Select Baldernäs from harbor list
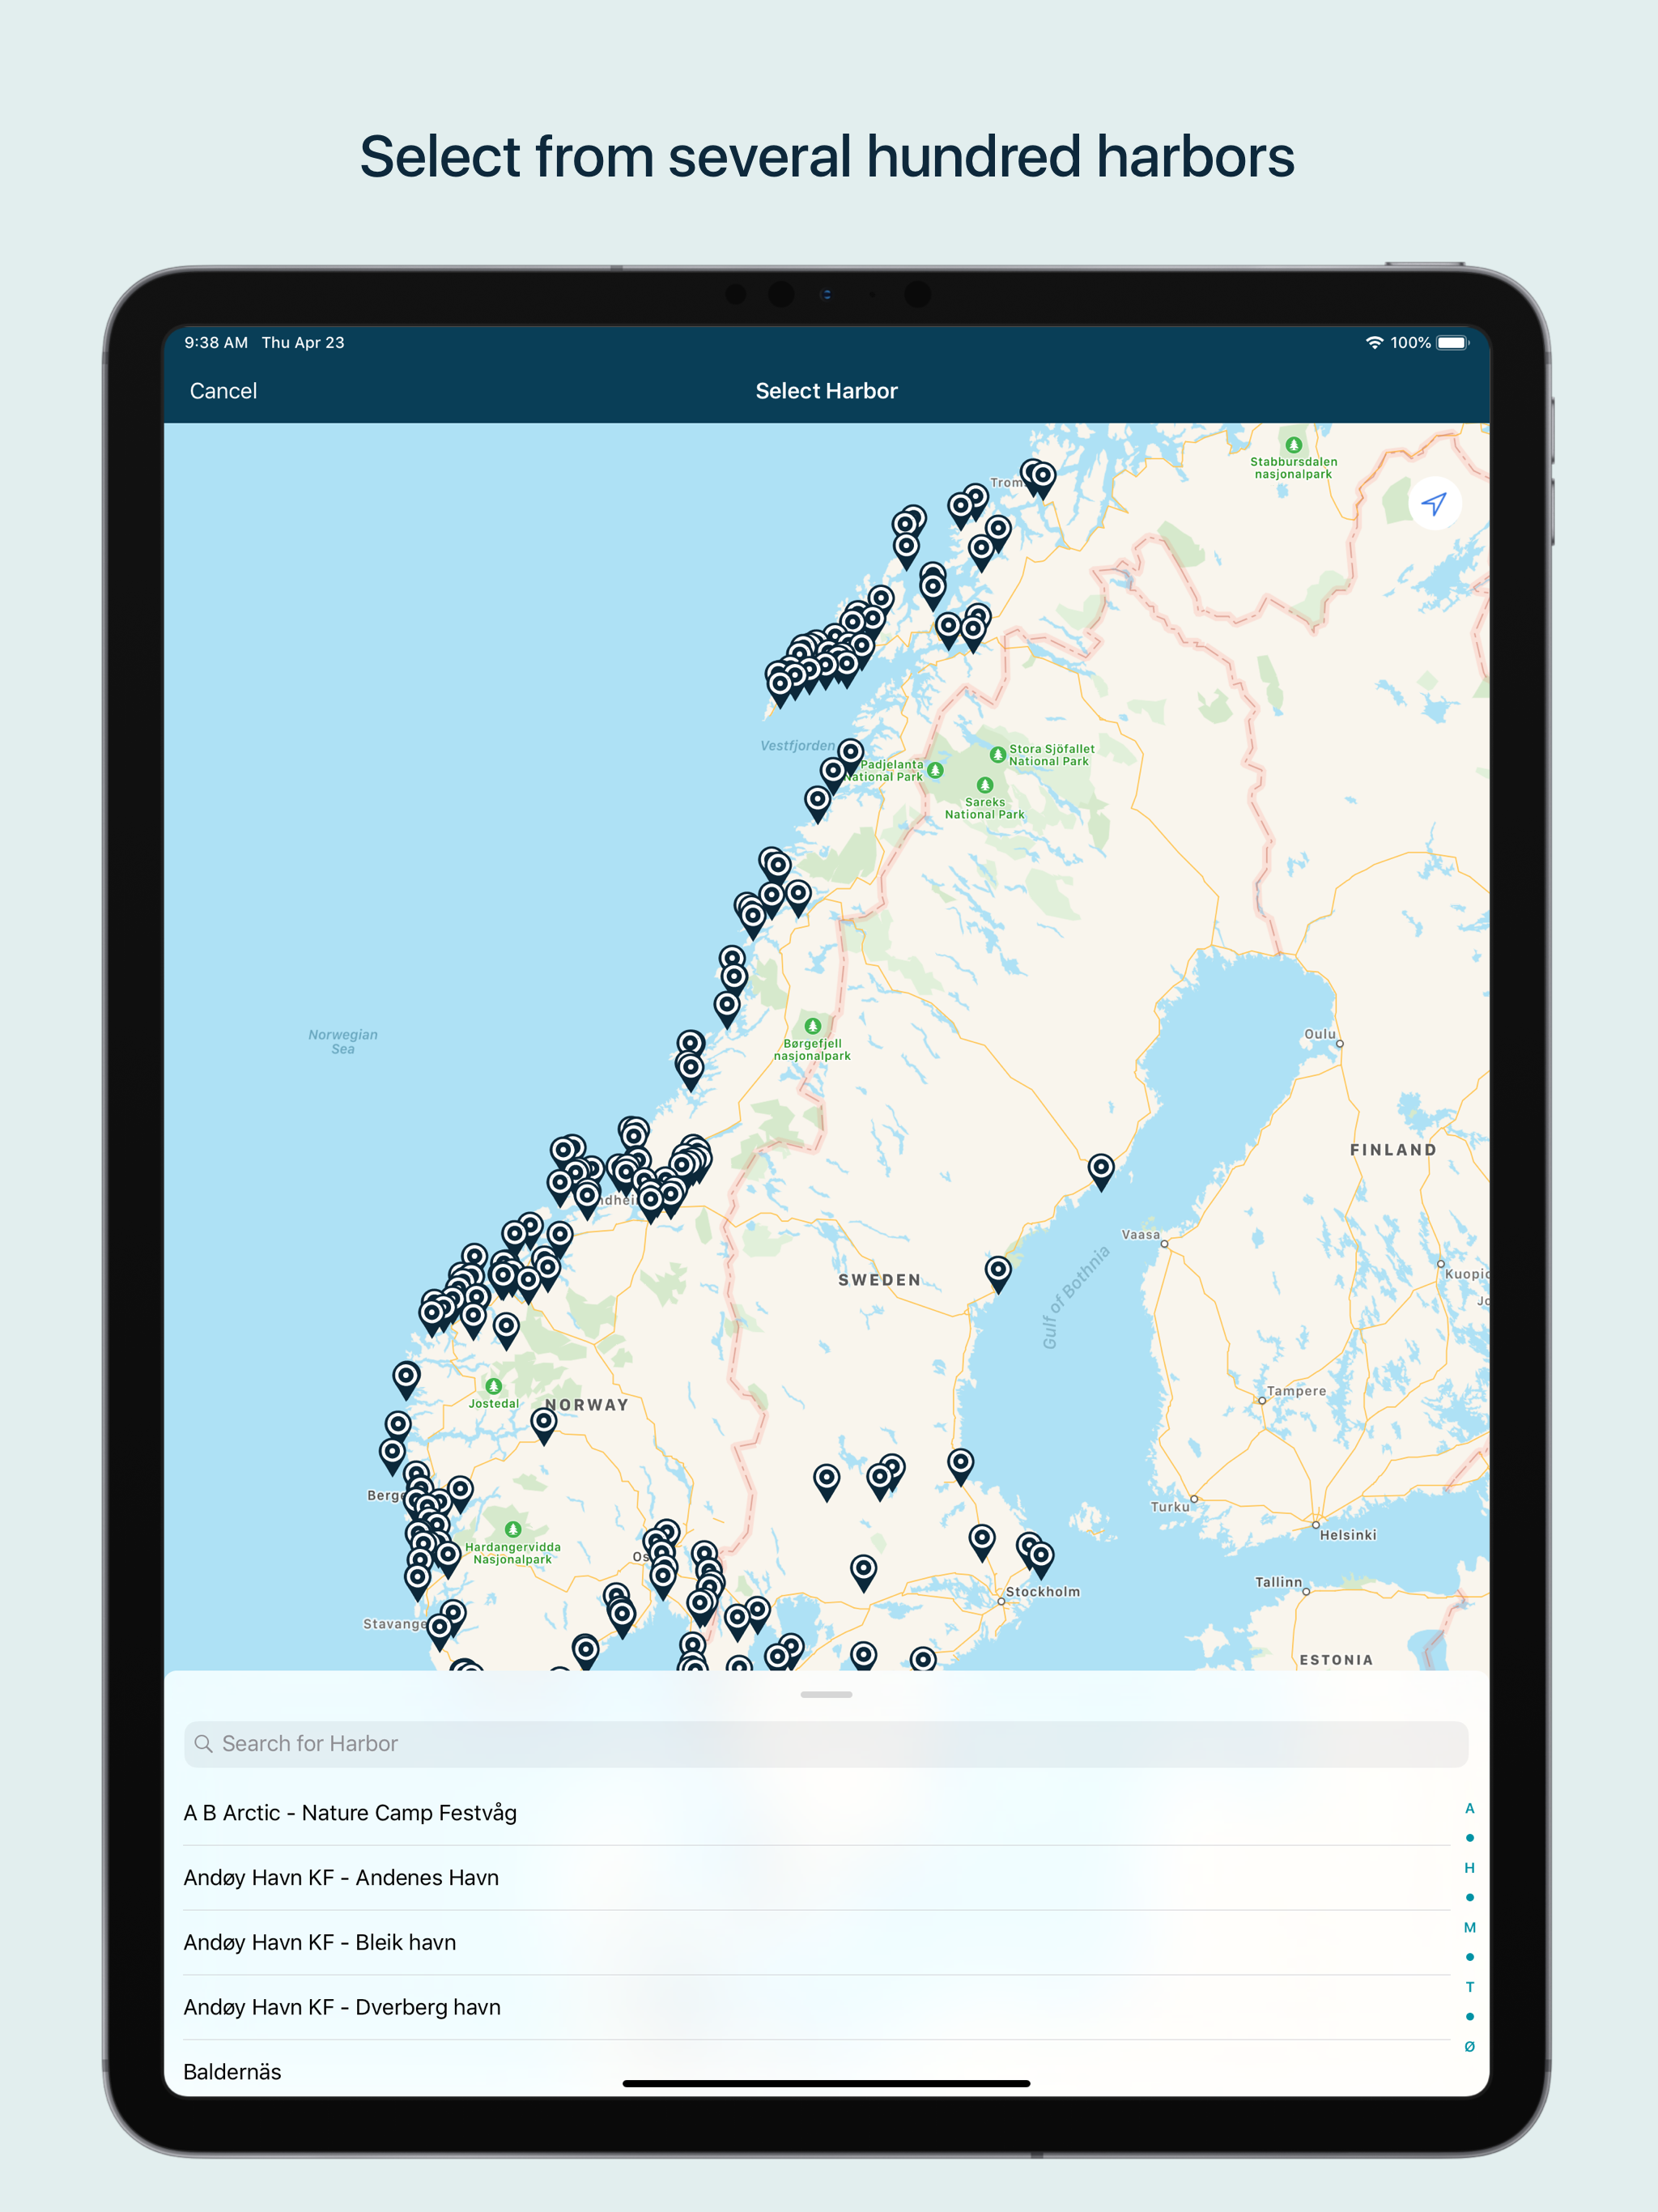Viewport: 1658px width, 2212px height. click(232, 2071)
